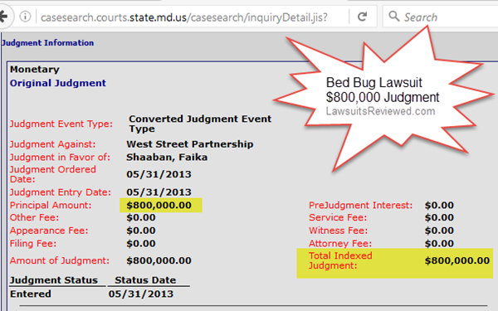Click the Principal Amount label
The width and height of the screenshot is (498, 311).
[50, 205]
